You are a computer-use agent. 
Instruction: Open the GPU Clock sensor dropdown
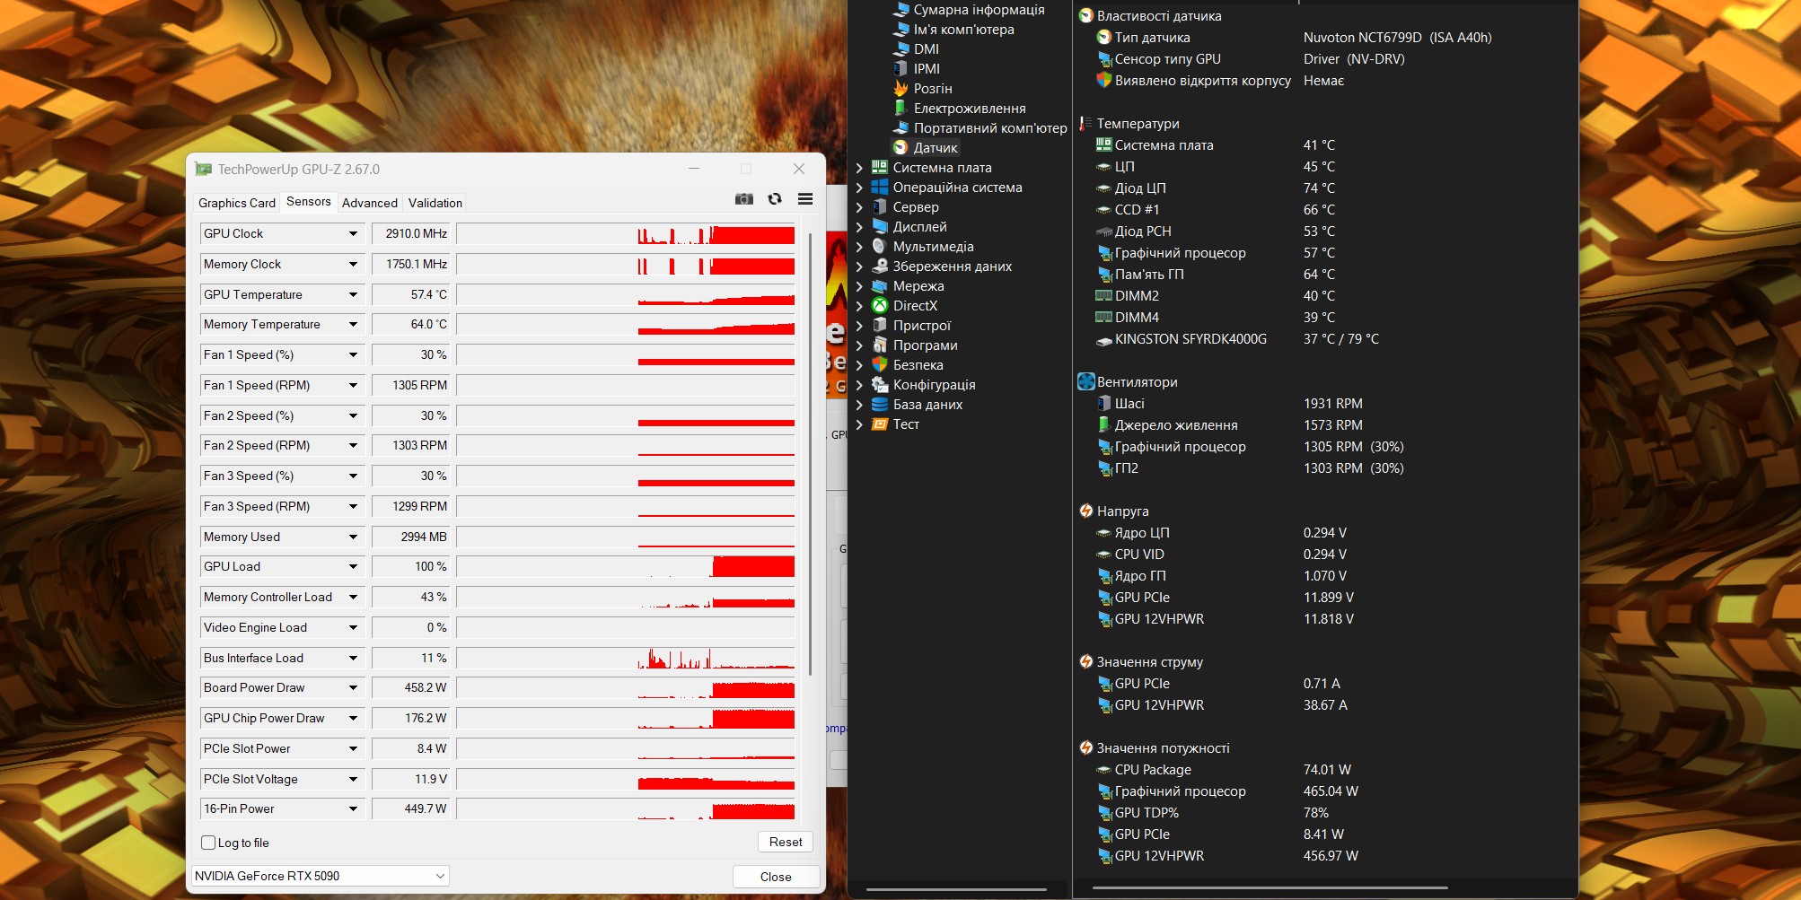coord(353,234)
